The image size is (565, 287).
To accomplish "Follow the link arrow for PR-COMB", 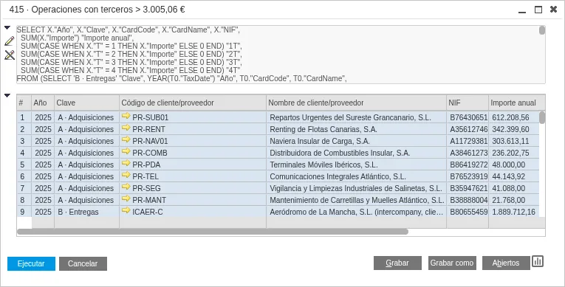I will click(126, 151).
